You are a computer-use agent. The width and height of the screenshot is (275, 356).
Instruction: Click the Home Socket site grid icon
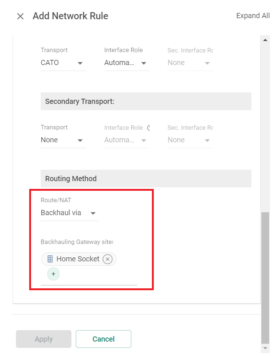click(50, 259)
